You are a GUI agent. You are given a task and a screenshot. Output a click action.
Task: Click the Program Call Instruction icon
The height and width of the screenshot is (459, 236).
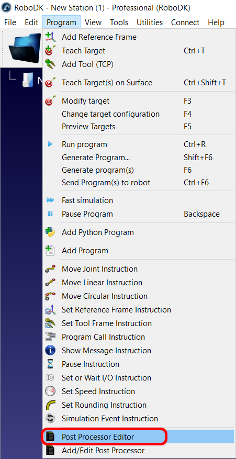point(50,337)
